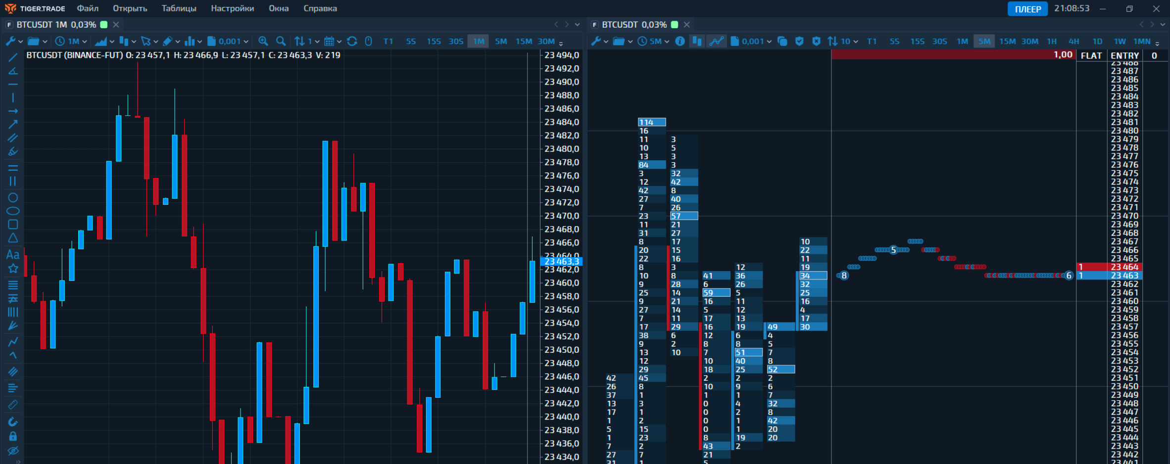Click the ПЛЕЕР button
The height and width of the screenshot is (464, 1170).
pos(1027,9)
